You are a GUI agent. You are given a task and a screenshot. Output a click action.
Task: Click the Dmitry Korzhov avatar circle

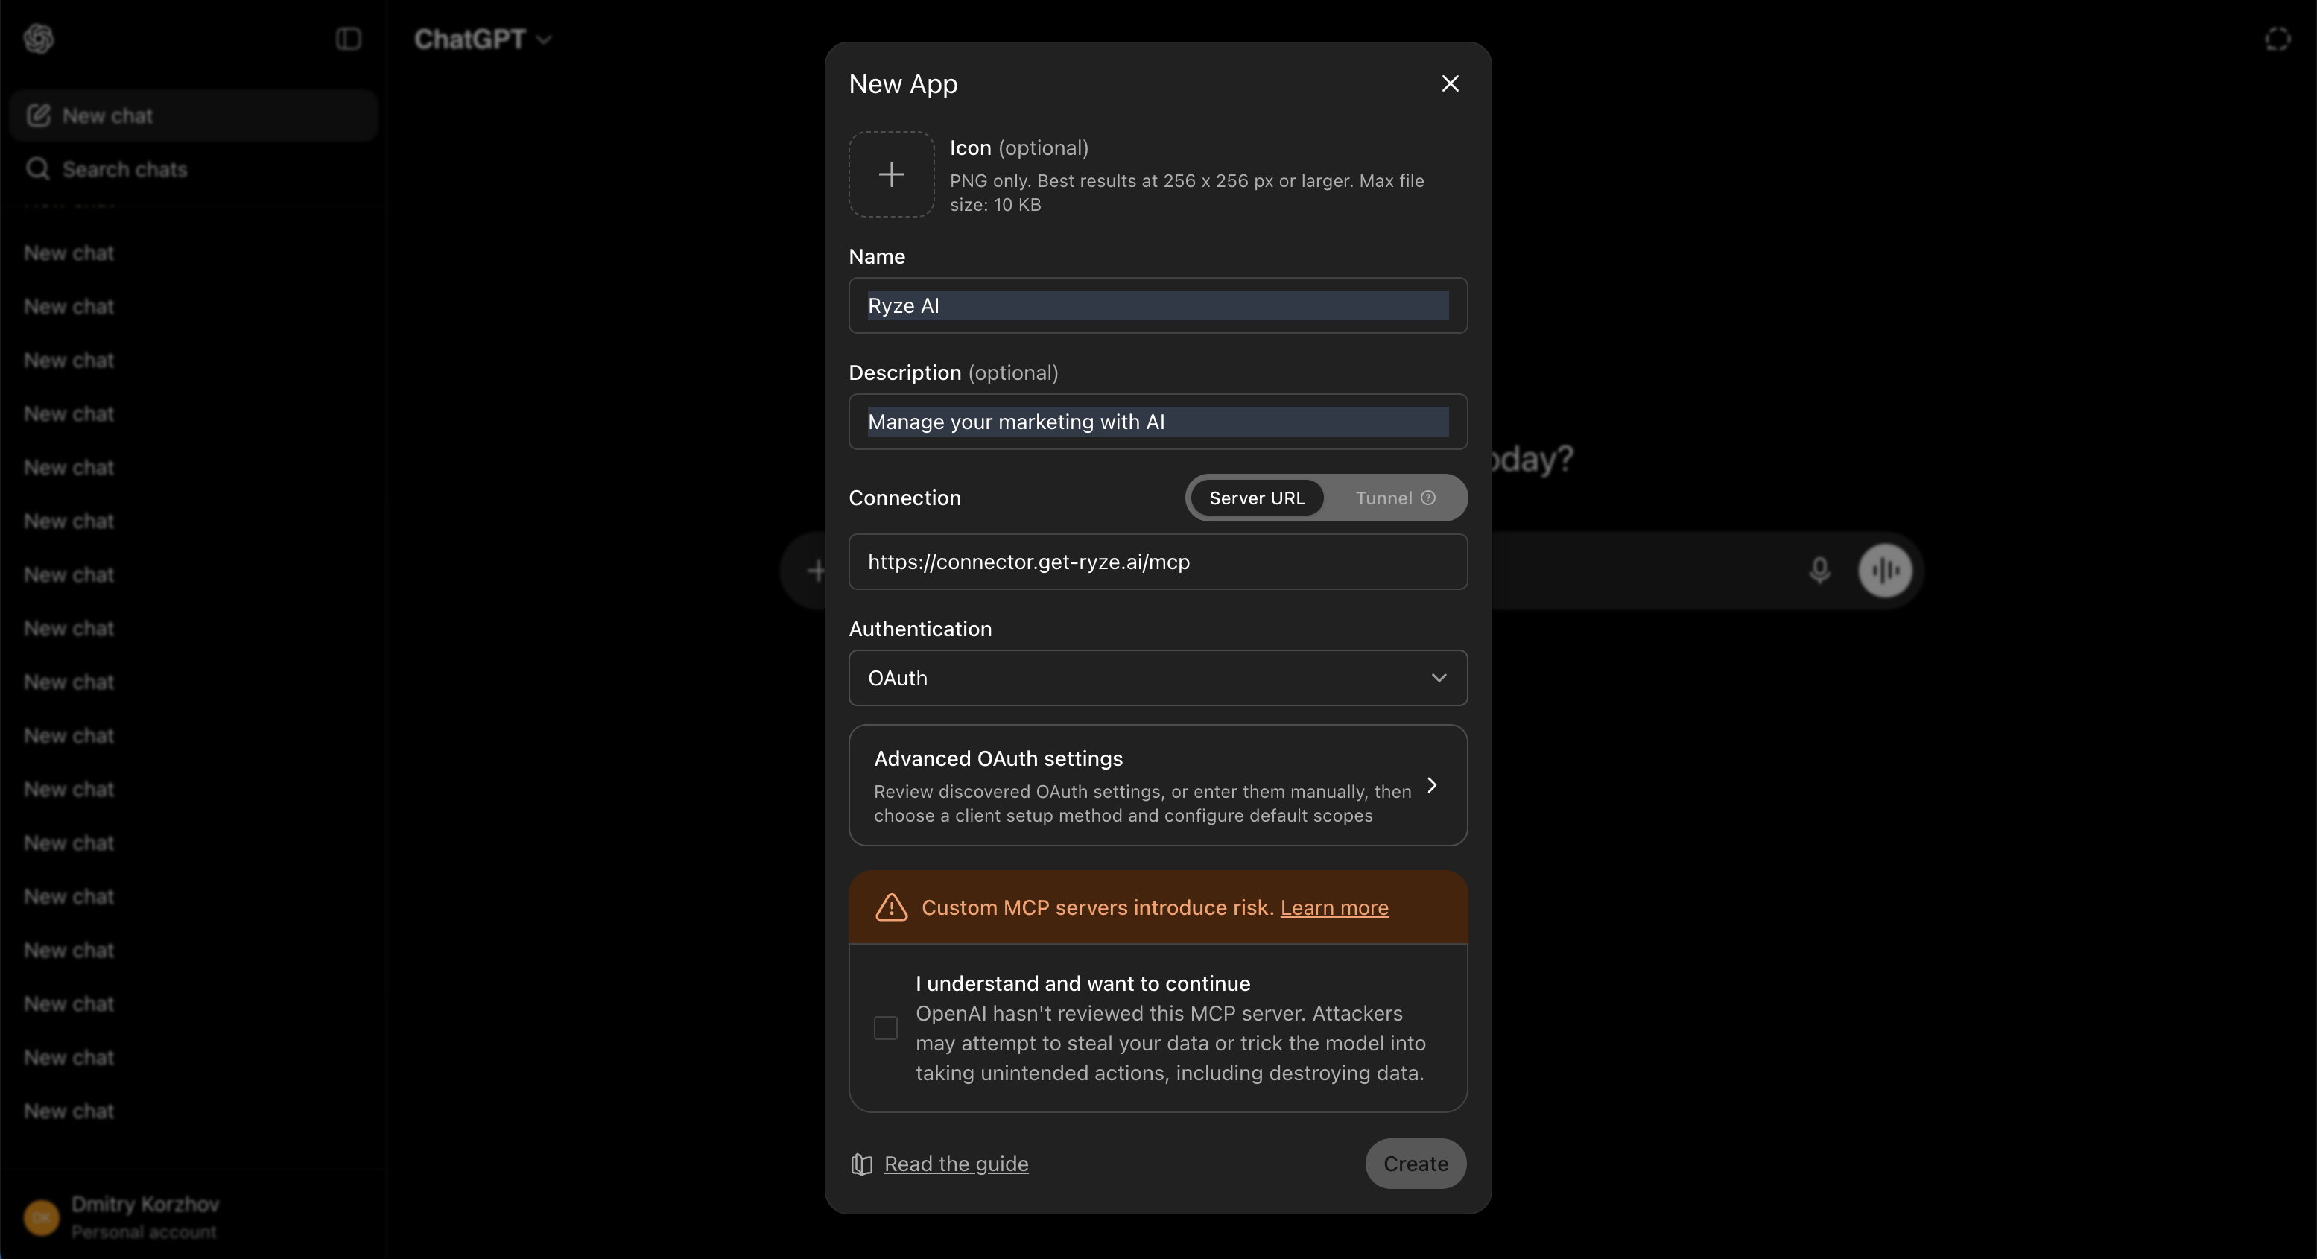[42, 1217]
